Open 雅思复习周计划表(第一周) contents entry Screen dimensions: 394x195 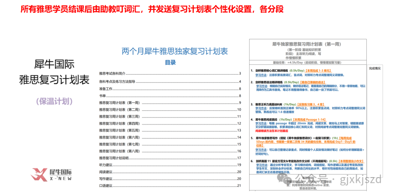click(x=170, y=103)
